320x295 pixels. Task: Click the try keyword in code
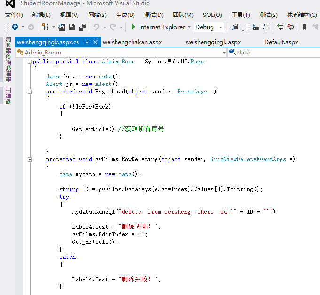pyautogui.click(x=64, y=197)
